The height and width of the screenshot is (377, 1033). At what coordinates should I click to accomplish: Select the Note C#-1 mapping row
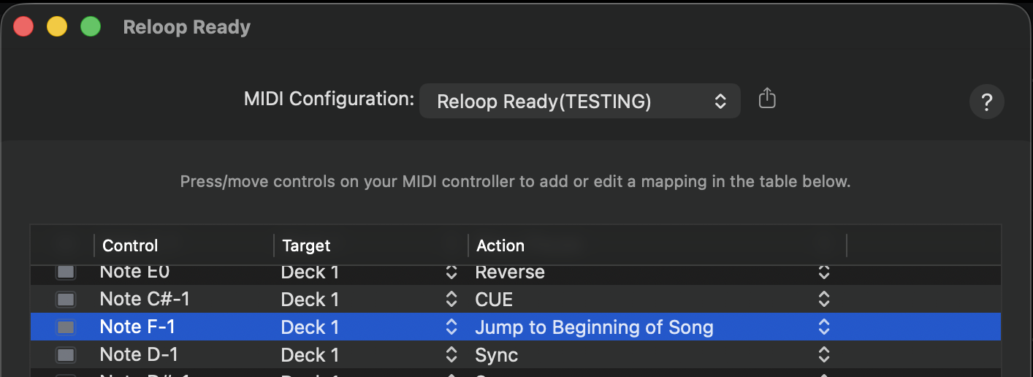(183, 300)
